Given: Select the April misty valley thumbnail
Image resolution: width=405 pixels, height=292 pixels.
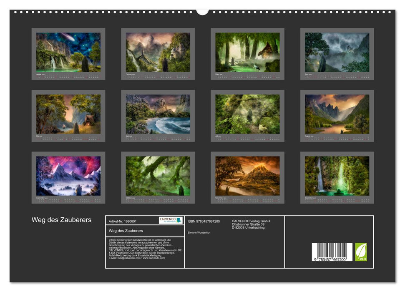Looking at the screenshot, I should coord(337,52).
